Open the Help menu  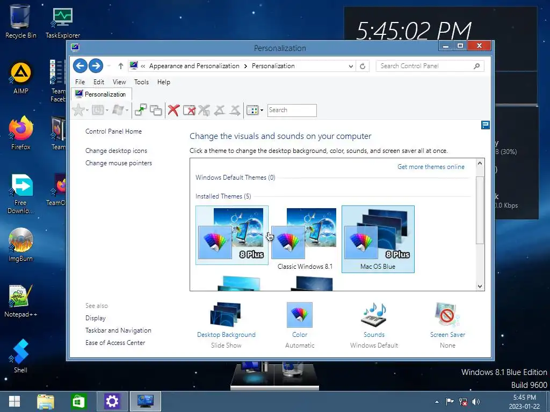163,82
